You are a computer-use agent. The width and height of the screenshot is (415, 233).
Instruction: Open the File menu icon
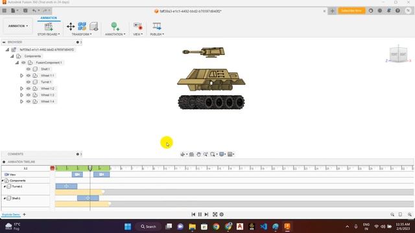(13, 10)
